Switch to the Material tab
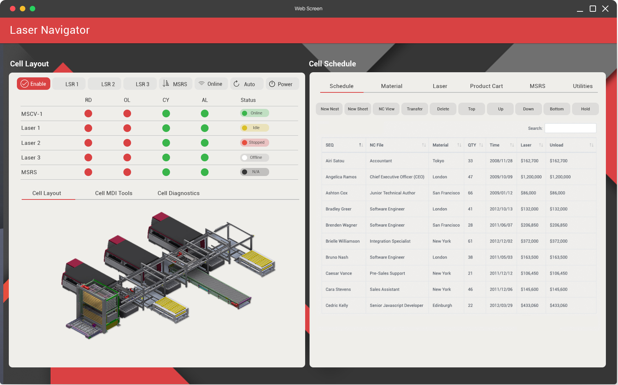This screenshot has height=385, width=618. pos(392,86)
